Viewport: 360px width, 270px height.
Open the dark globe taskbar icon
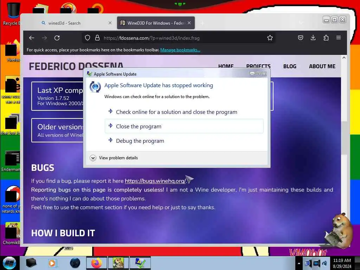coord(75,263)
